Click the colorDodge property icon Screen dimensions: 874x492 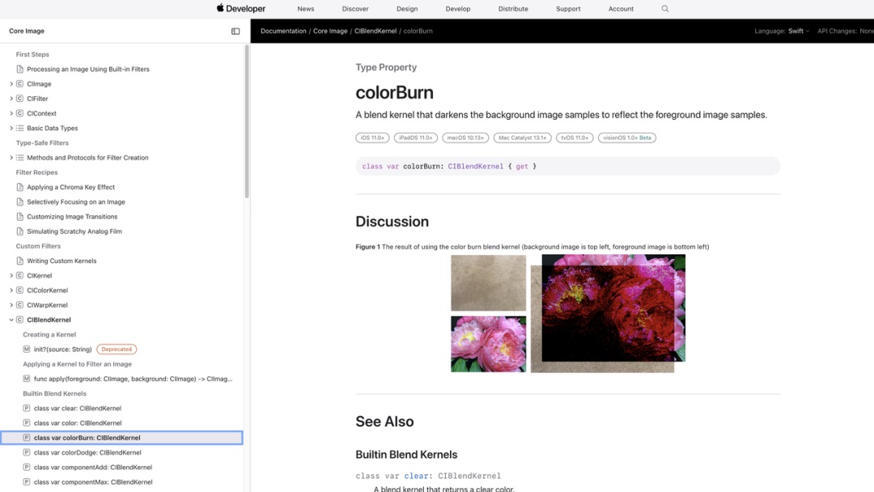click(27, 453)
